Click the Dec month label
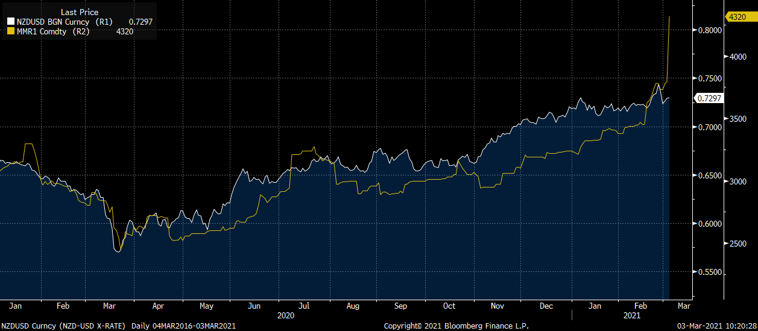The image size is (758, 331). (x=546, y=306)
